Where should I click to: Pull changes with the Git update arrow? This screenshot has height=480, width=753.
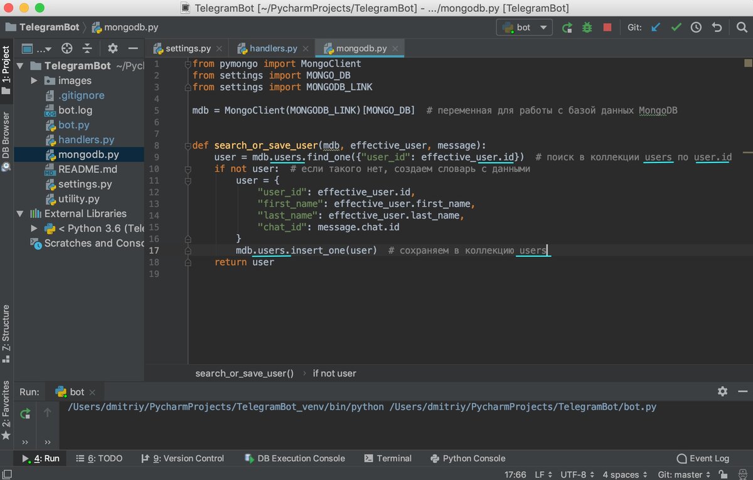[x=654, y=27]
